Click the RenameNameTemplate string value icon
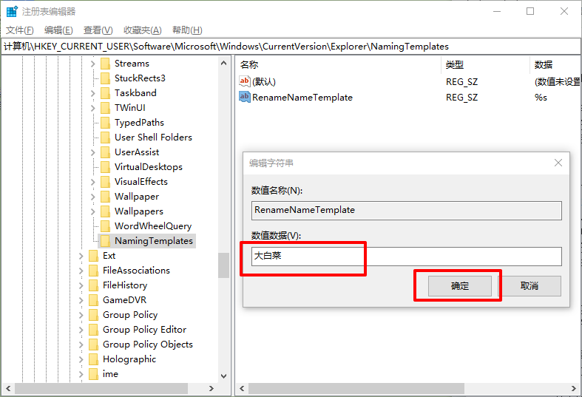 tap(245, 97)
